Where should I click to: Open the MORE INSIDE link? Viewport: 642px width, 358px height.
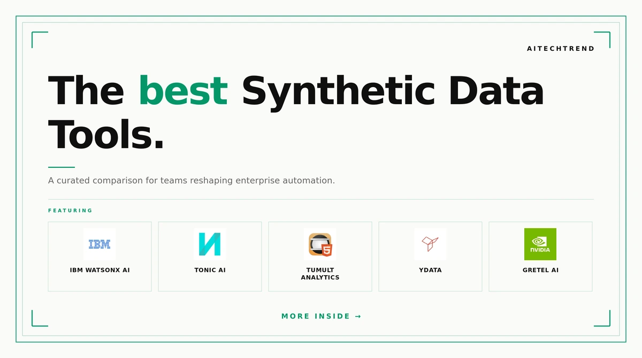321,316
